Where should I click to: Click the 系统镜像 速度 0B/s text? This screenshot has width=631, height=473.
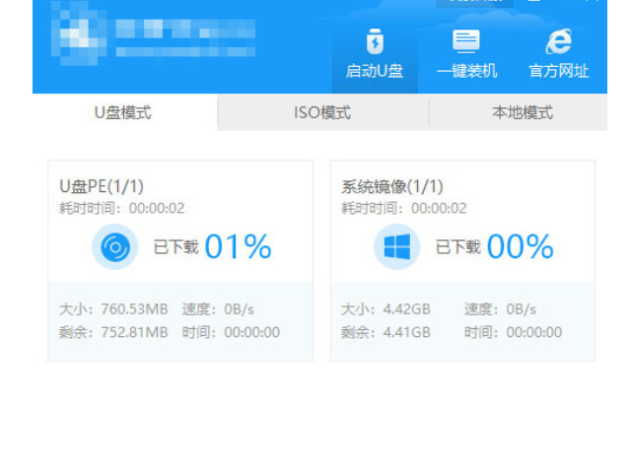click(500, 309)
